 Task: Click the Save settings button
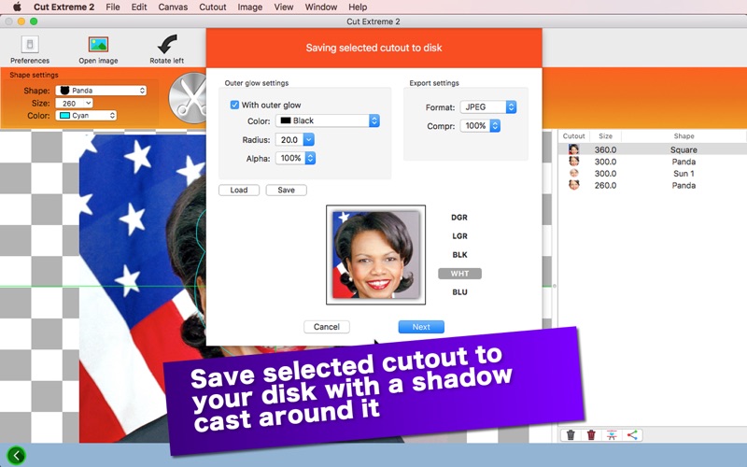pos(286,191)
